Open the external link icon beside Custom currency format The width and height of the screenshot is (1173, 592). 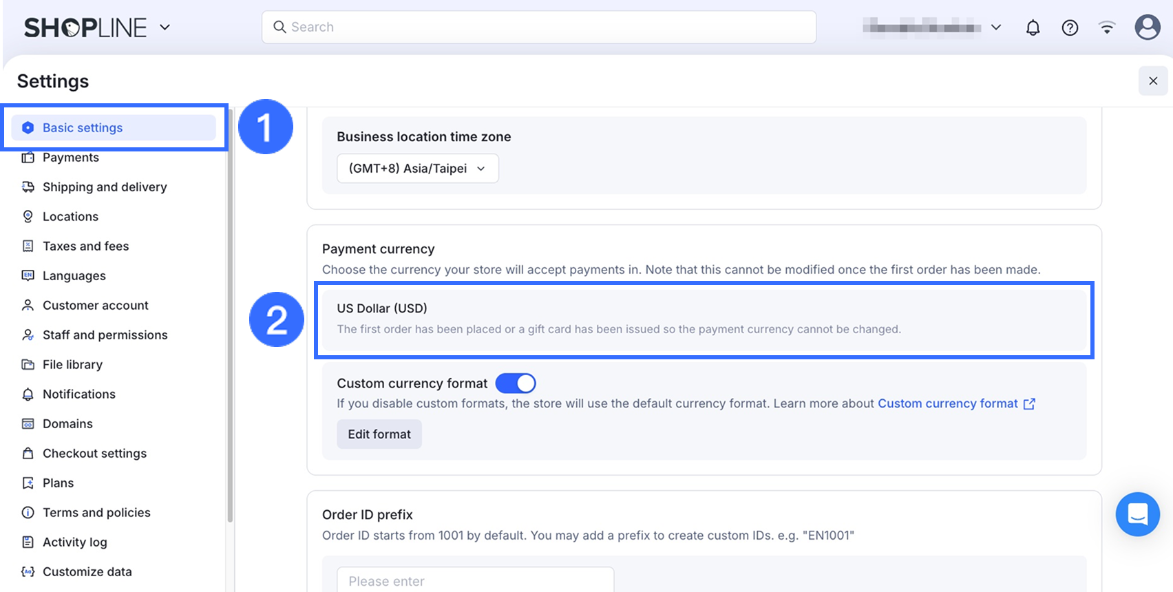(1029, 404)
